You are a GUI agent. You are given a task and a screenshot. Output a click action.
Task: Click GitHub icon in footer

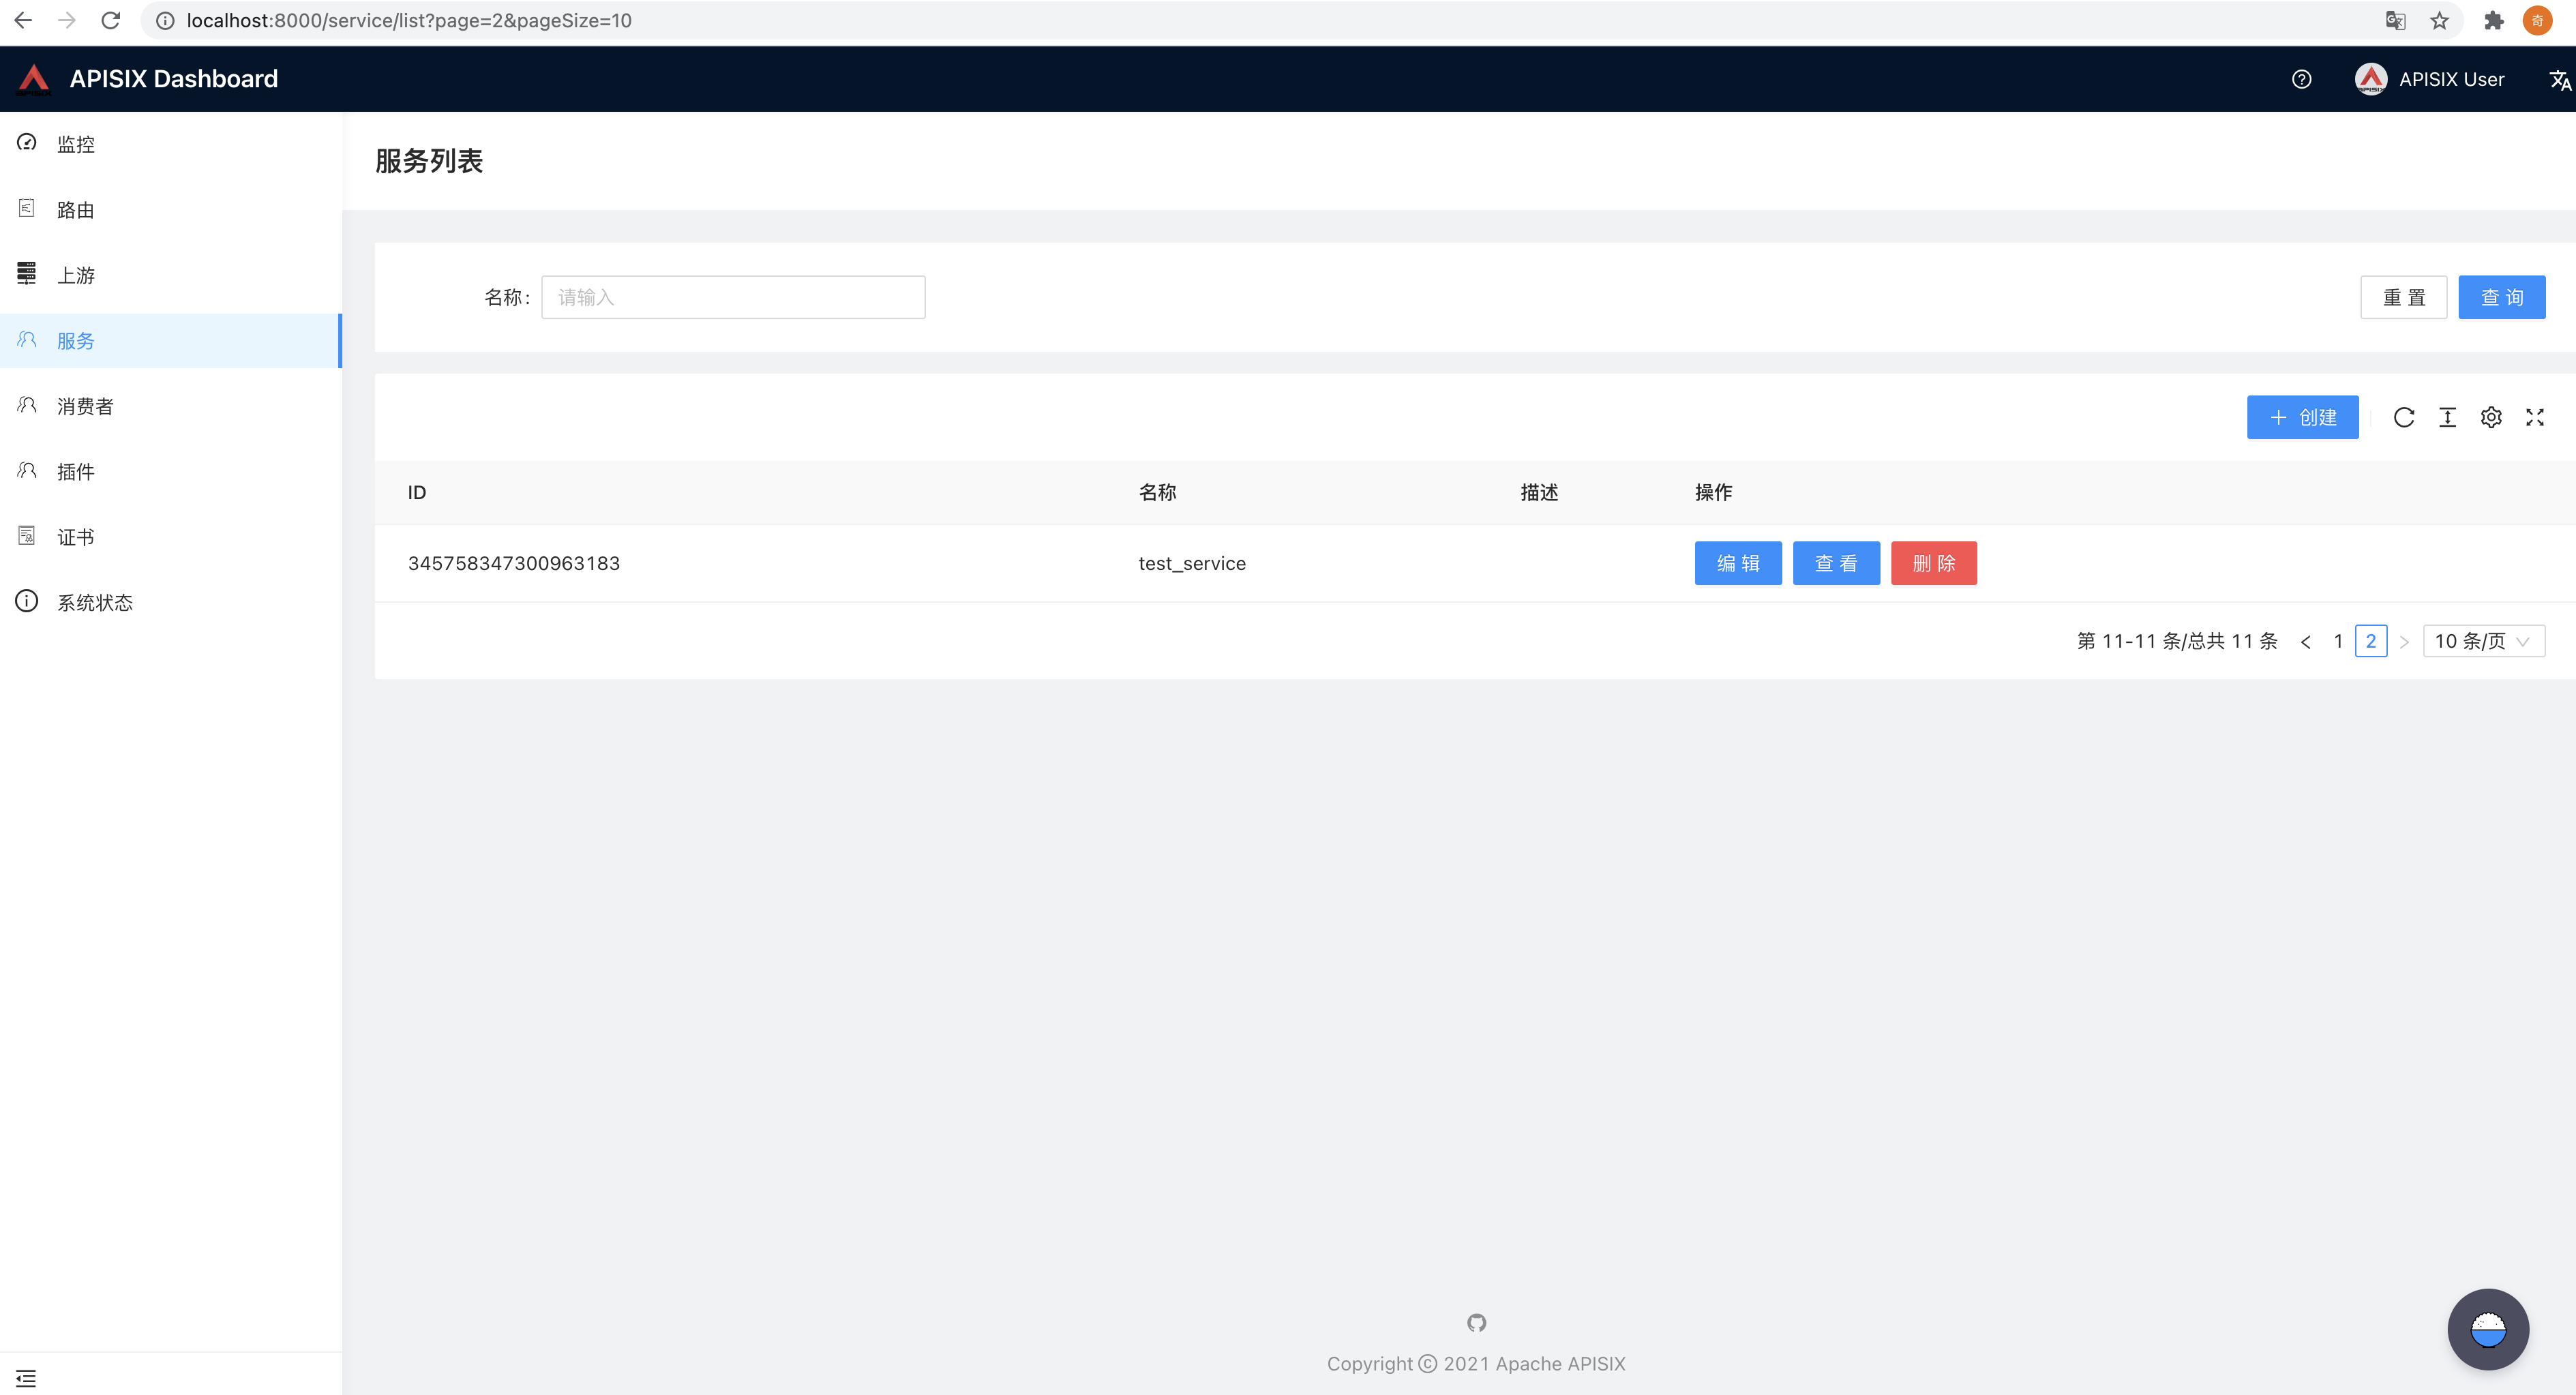(1476, 1322)
